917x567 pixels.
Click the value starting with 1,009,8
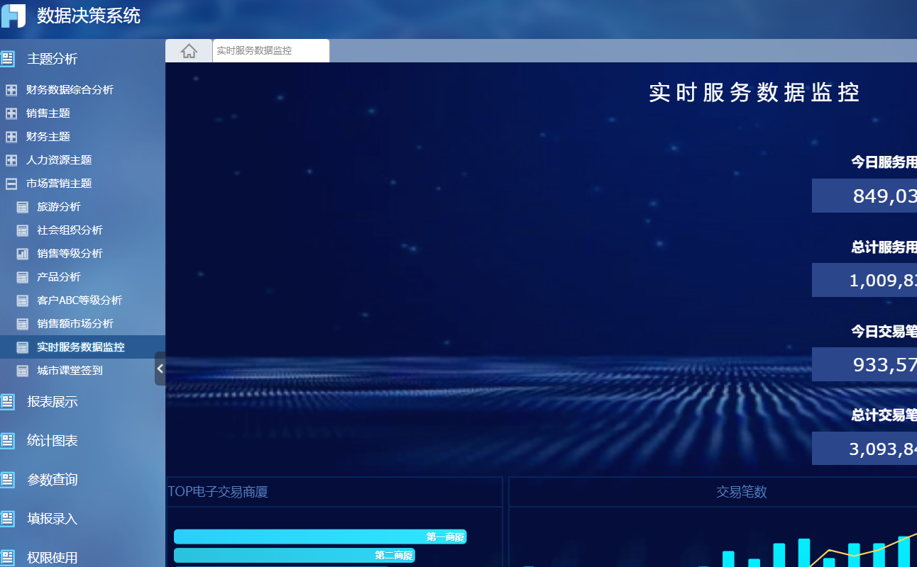coord(864,280)
